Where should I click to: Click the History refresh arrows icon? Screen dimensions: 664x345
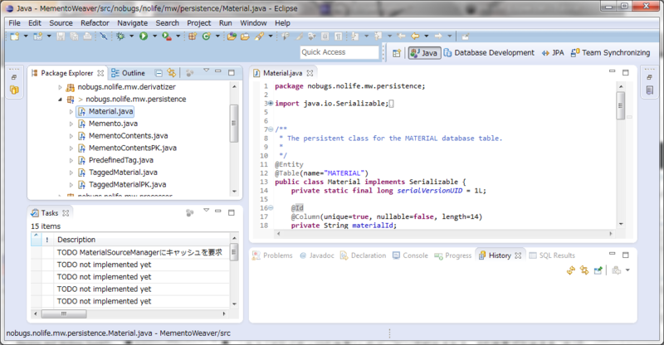tap(571, 270)
